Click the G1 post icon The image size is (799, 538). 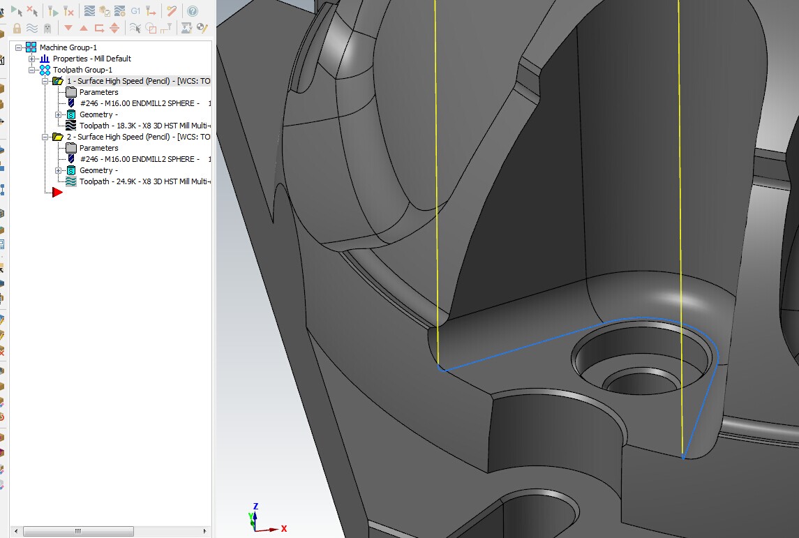pos(135,10)
